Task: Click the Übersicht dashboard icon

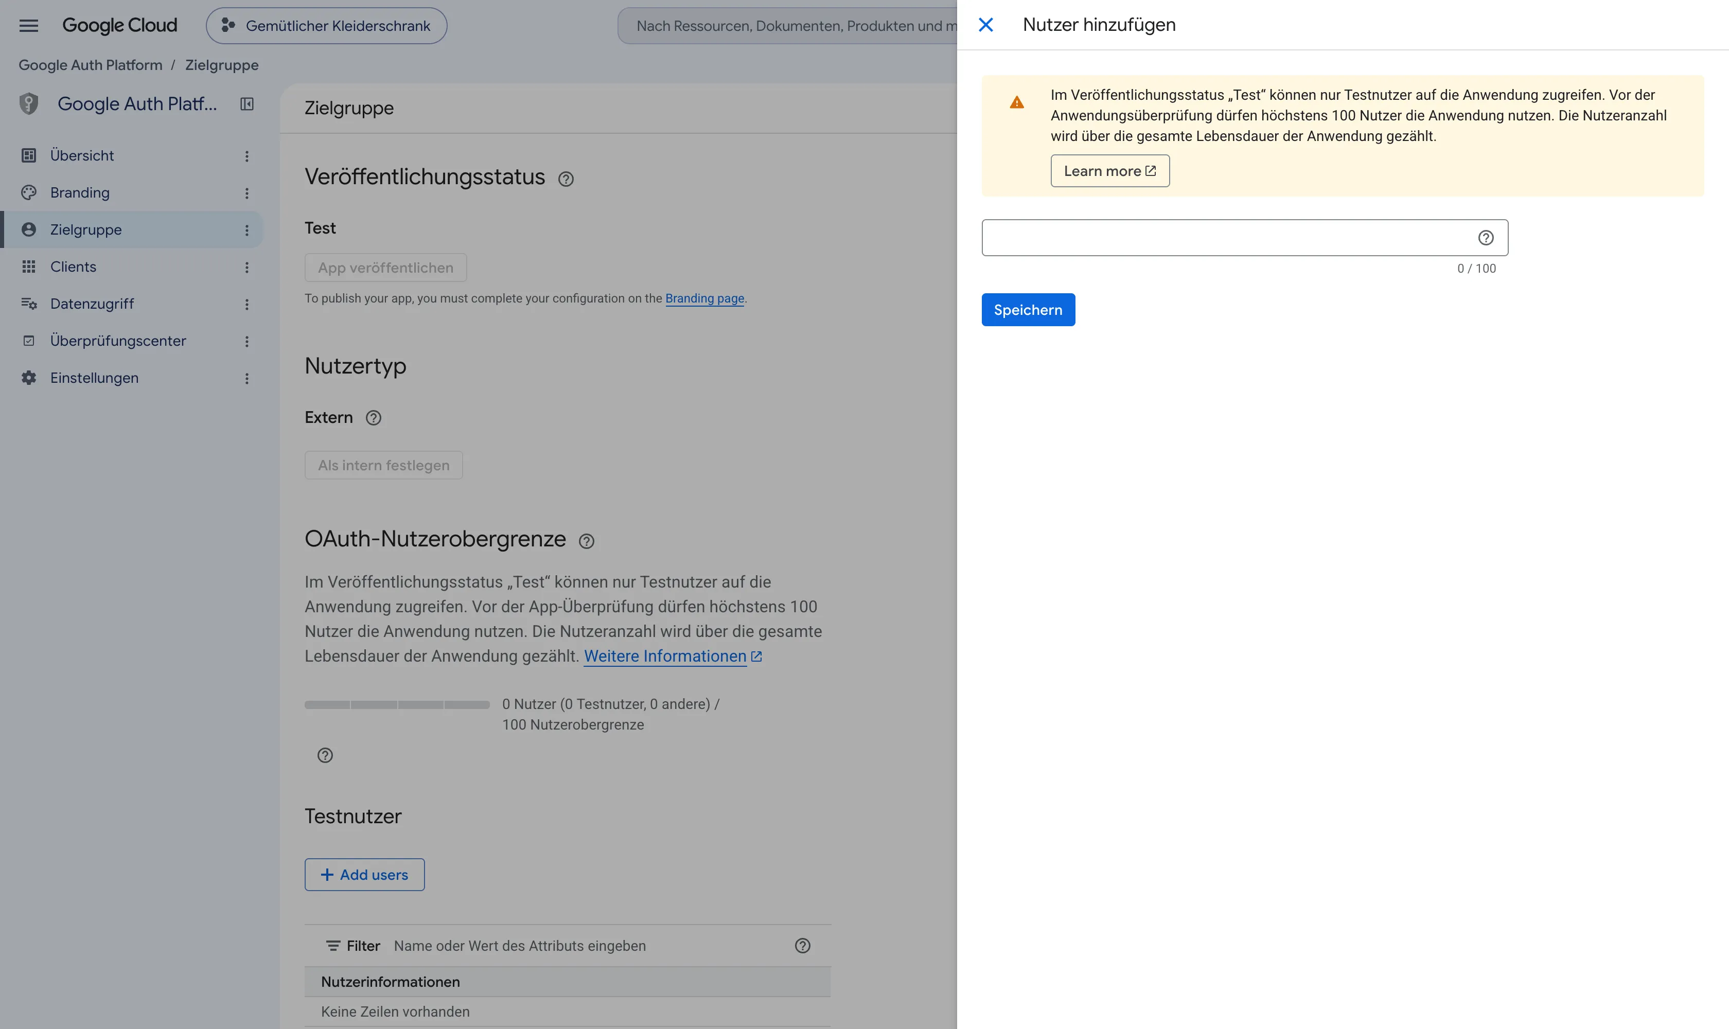Action: pos(28,155)
